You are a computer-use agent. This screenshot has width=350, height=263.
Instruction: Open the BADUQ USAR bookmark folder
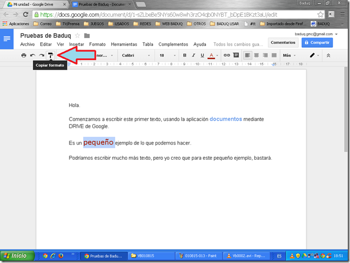point(224,24)
